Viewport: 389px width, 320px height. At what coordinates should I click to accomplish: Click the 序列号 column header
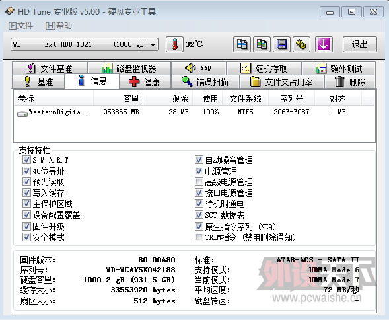pos(291,99)
